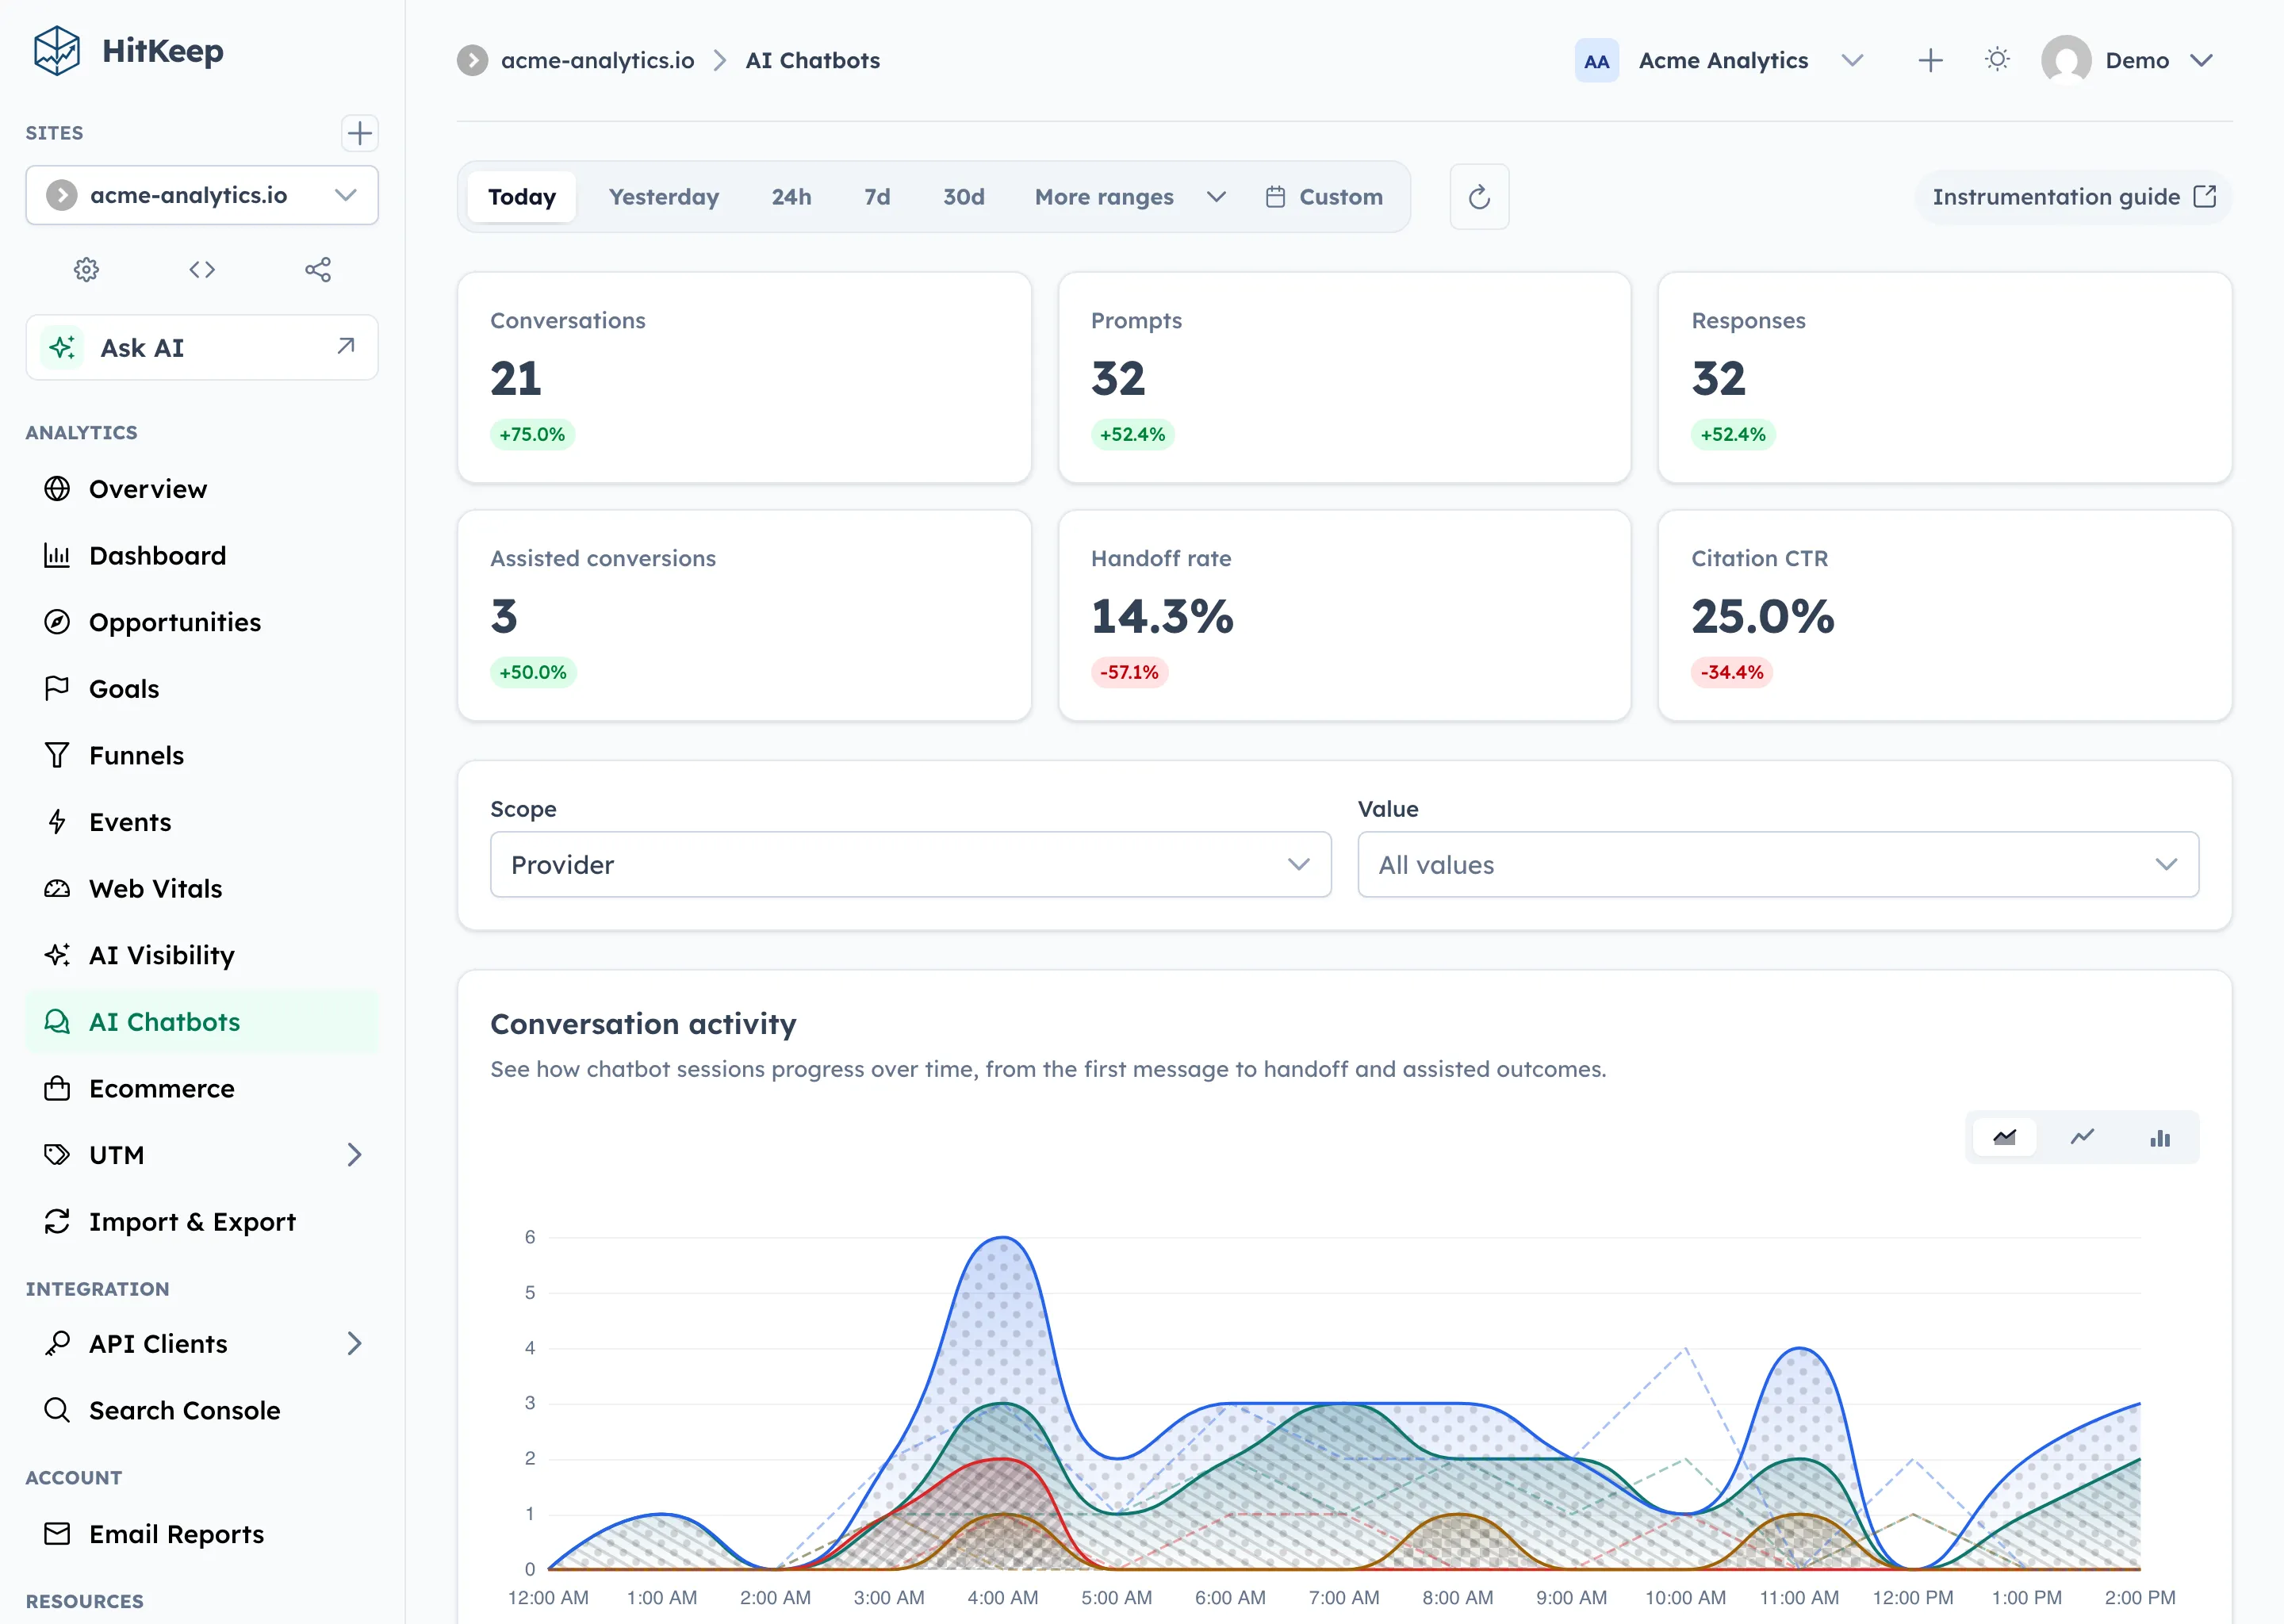Screen dimensions: 2284x1624
Task: Open Ask AI external arrow
Action: coord(346,346)
